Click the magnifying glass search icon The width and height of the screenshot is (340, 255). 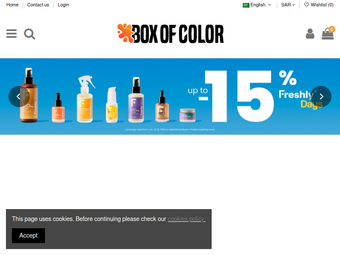[29, 34]
